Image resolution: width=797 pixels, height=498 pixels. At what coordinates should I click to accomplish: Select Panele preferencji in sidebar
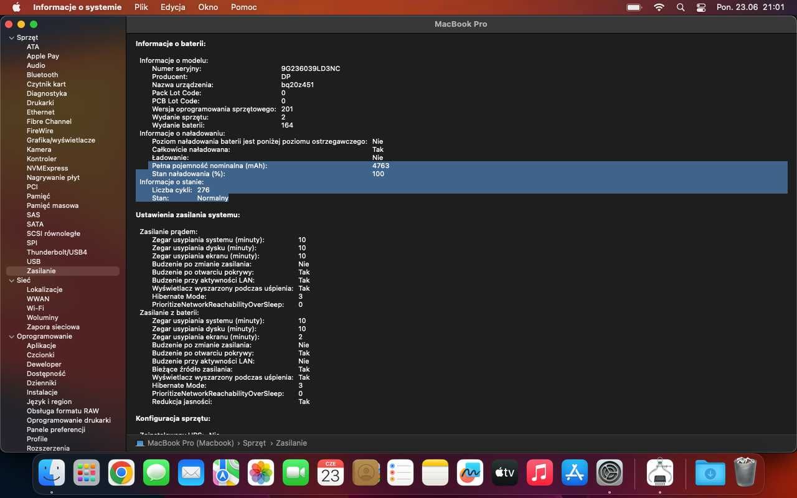(56, 430)
